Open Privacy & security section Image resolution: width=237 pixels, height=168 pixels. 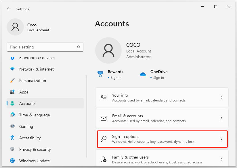[x=35, y=149]
